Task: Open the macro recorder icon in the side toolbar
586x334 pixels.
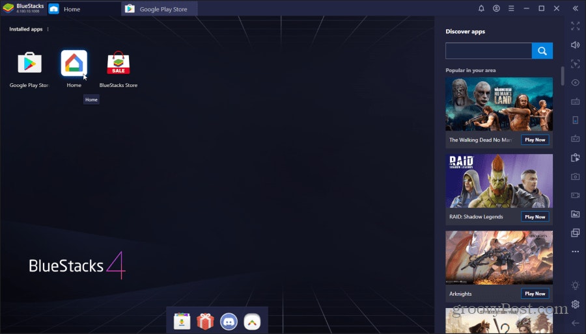Action: point(576,138)
